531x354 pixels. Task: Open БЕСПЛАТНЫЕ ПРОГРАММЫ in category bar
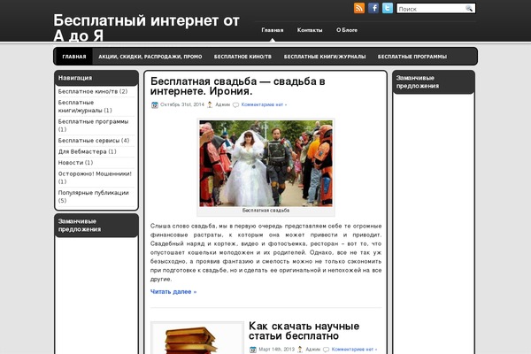(412, 57)
